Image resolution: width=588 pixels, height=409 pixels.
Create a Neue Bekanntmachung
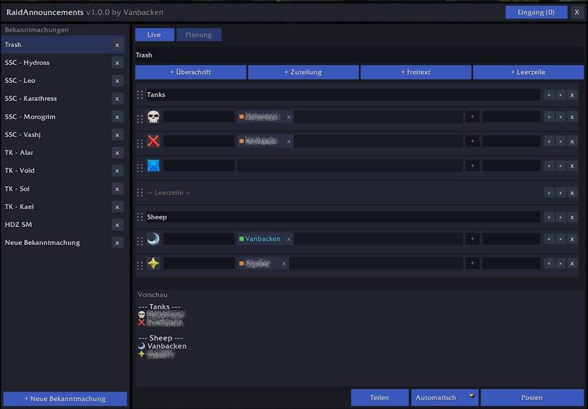point(65,399)
